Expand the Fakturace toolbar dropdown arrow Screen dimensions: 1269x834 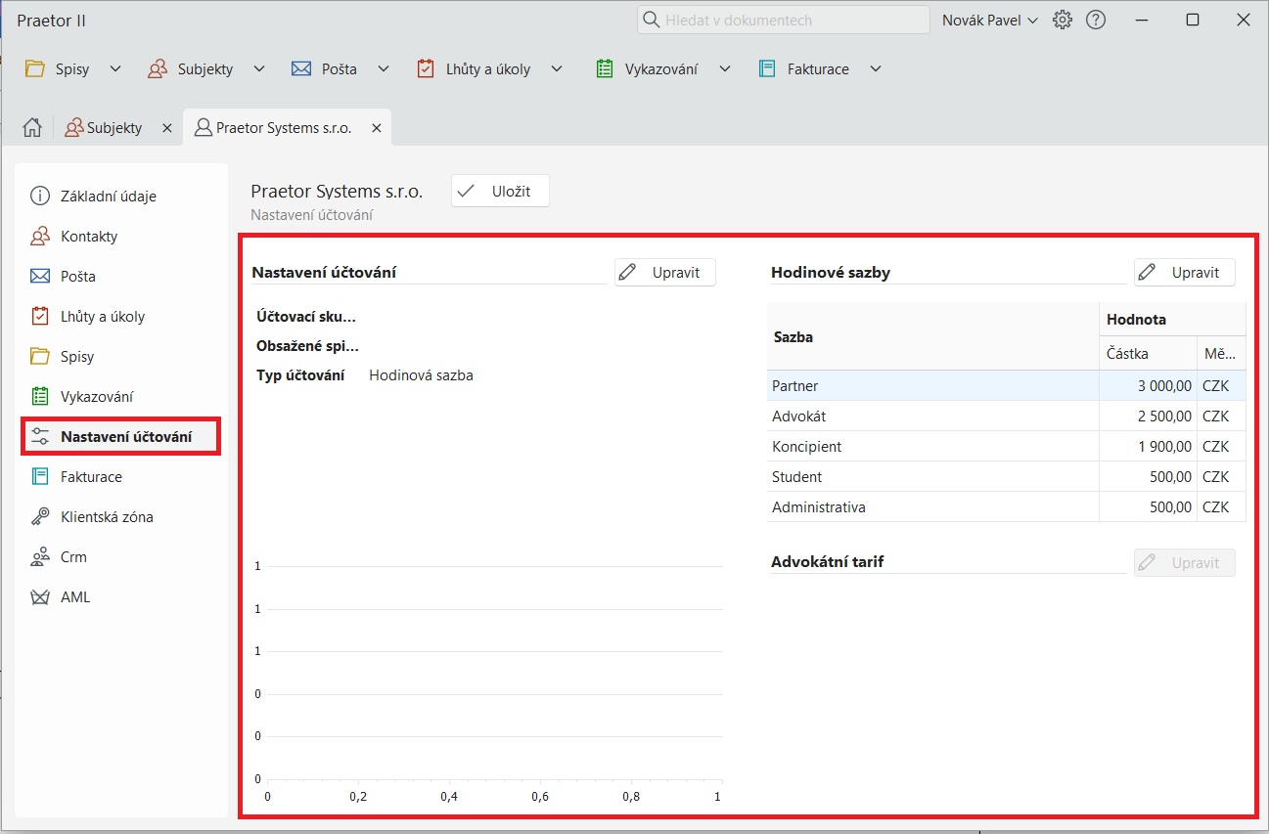coord(876,69)
